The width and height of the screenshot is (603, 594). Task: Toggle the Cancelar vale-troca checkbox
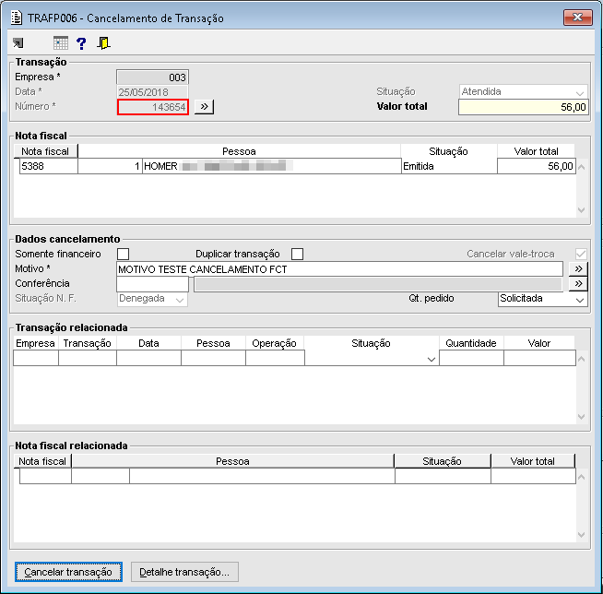581,254
